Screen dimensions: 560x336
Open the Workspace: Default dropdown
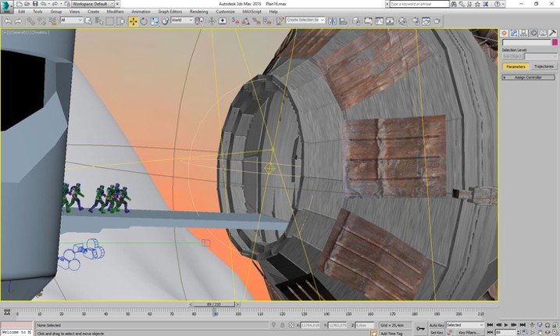[91, 4]
